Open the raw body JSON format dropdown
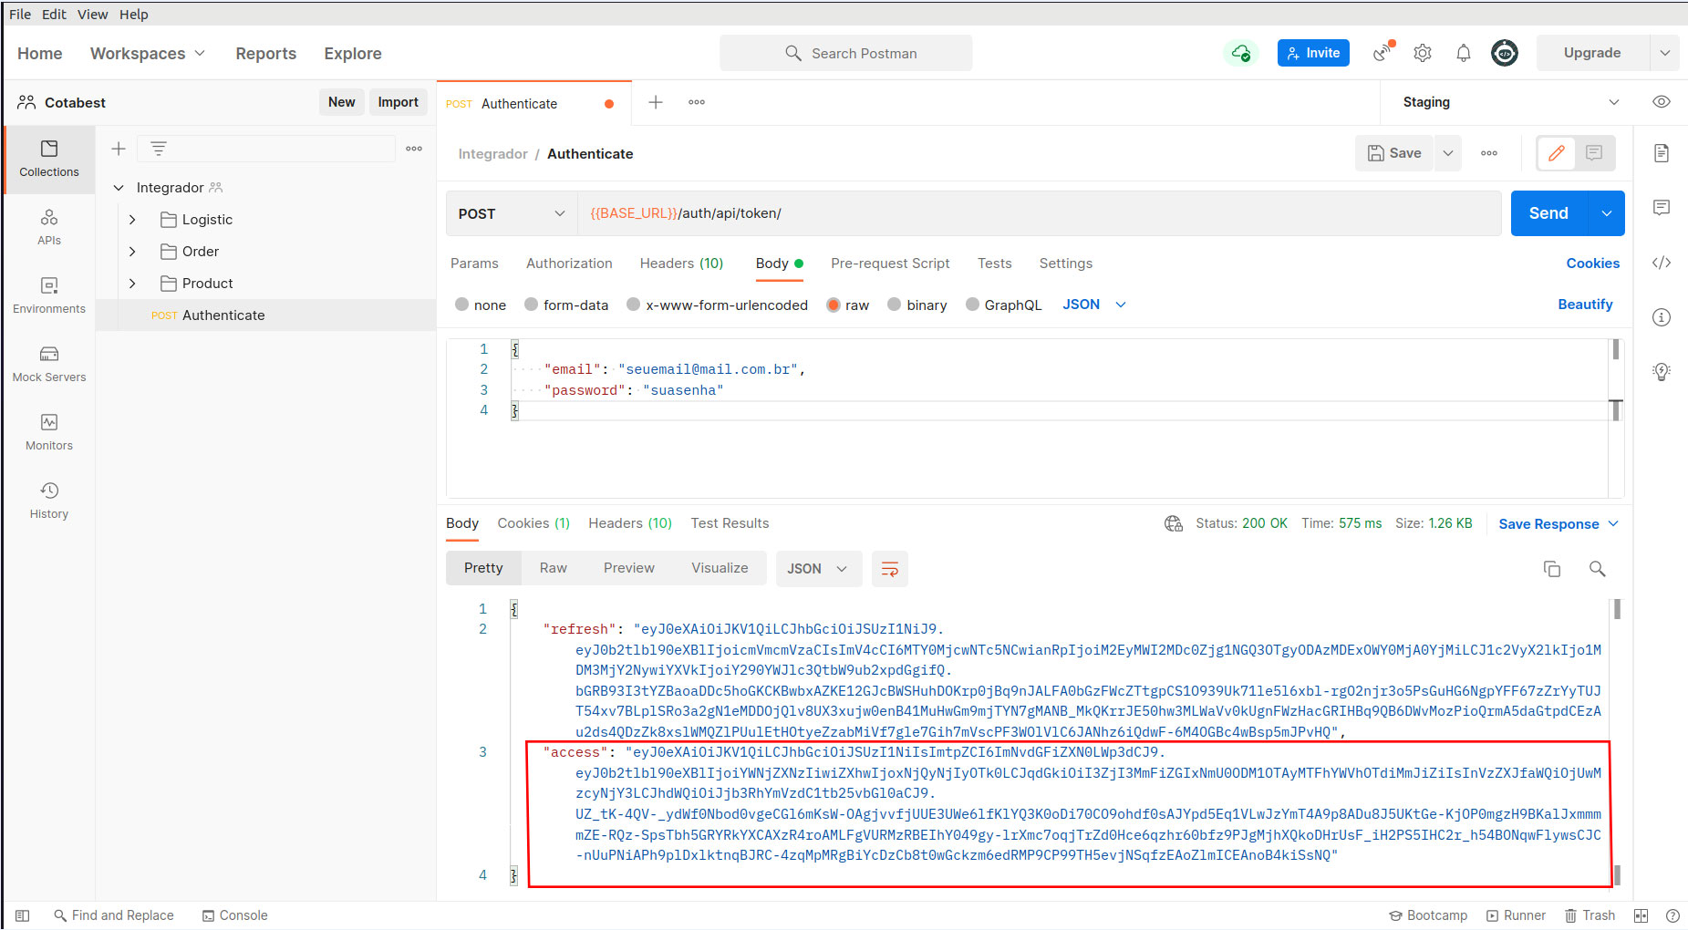The image size is (1688, 930). (x=1094, y=305)
